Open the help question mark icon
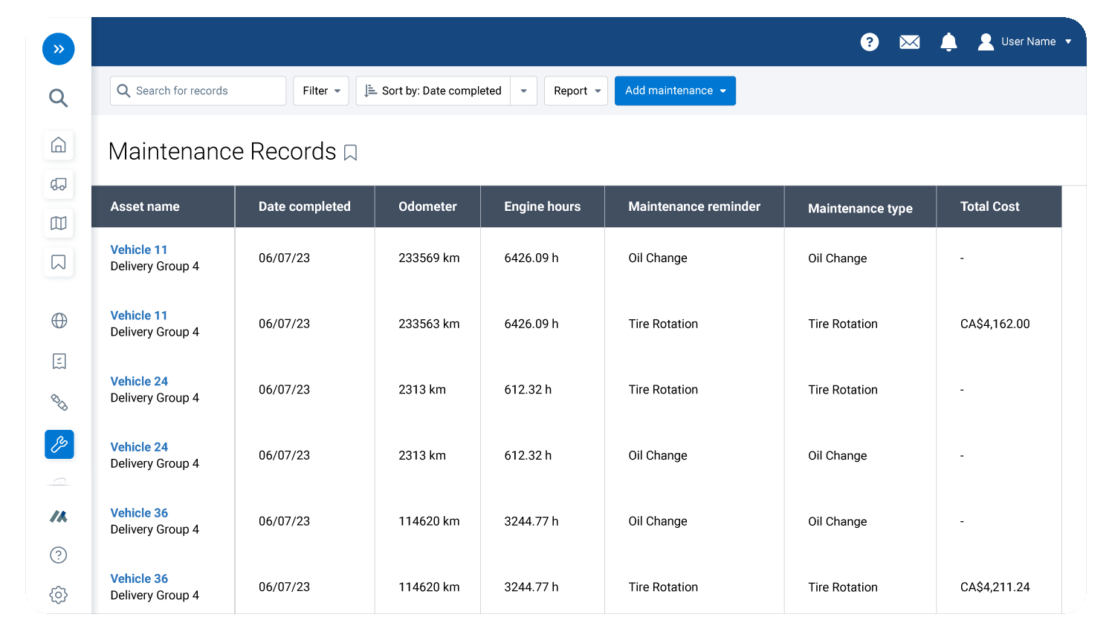 pyautogui.click(x=870, y=42)
